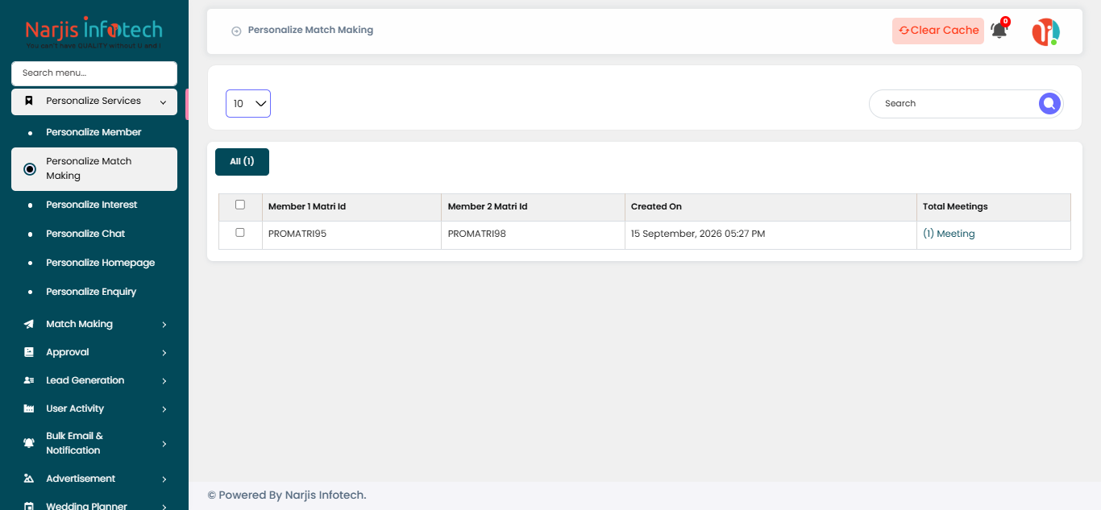Click the Wedding Planner calendar icon
Screen dimensions: 1101x510
(x=29, y=506)
